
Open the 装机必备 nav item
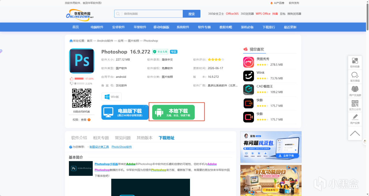pos(247,27)
